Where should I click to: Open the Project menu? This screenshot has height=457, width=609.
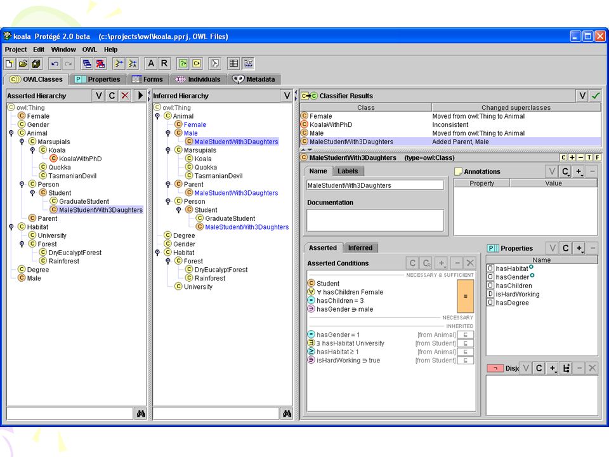click(15, 50)
